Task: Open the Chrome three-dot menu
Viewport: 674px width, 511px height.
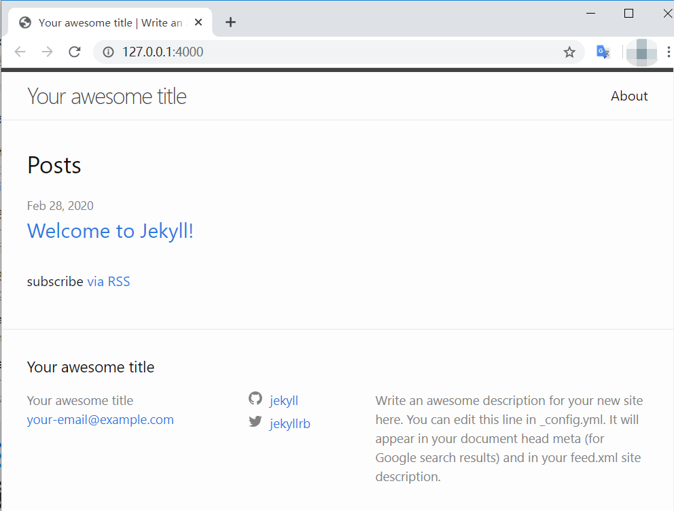Action: coord(669,52)
